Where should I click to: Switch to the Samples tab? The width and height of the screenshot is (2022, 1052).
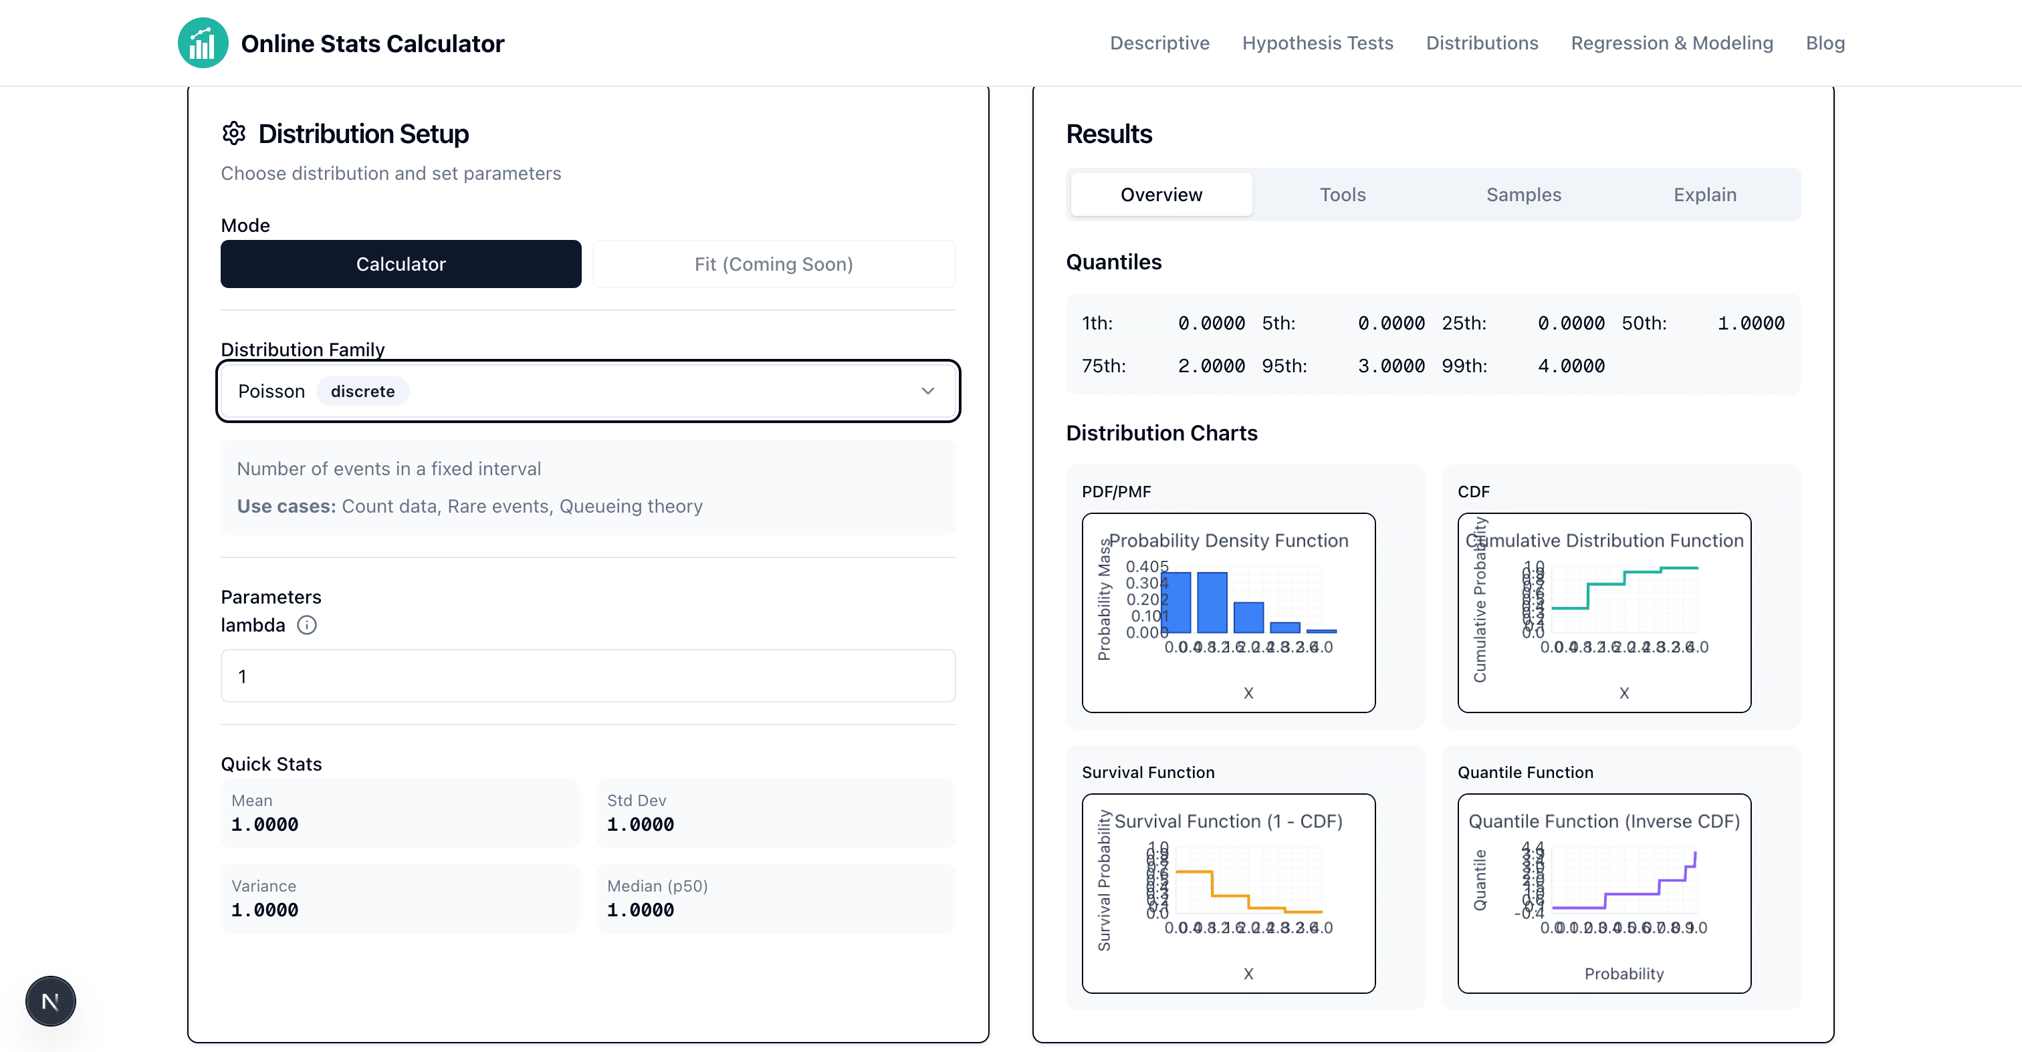click(1523, 194)
